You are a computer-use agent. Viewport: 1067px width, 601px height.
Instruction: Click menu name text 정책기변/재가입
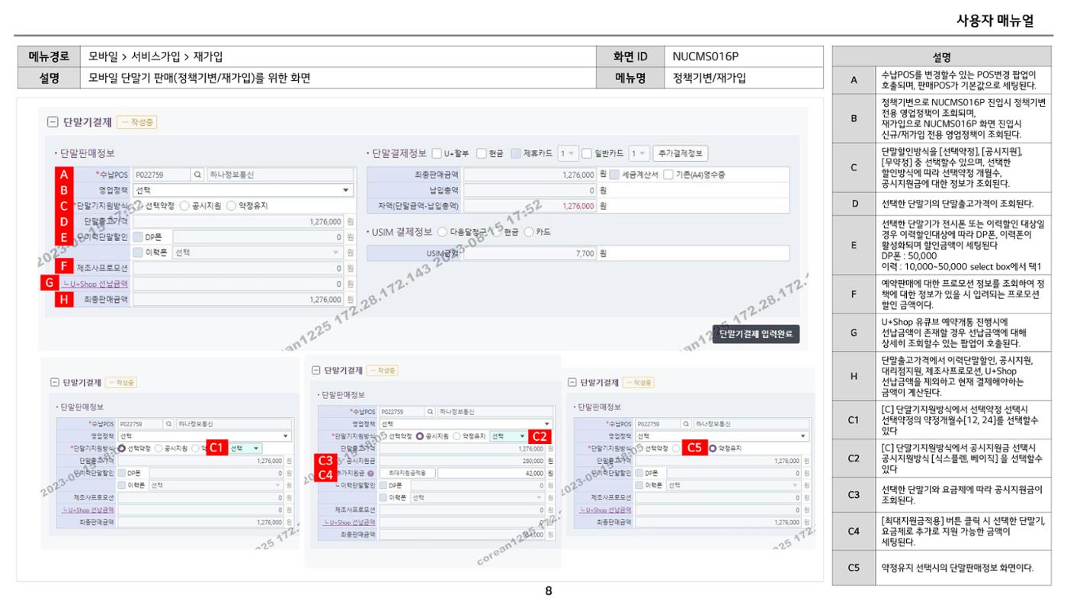pos(710,78)
